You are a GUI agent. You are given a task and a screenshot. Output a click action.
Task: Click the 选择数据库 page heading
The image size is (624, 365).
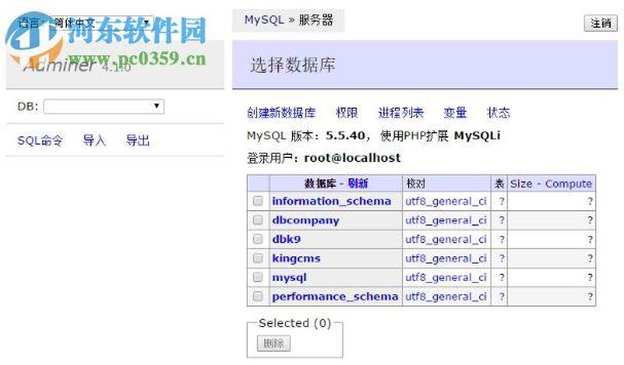(293, 65)
